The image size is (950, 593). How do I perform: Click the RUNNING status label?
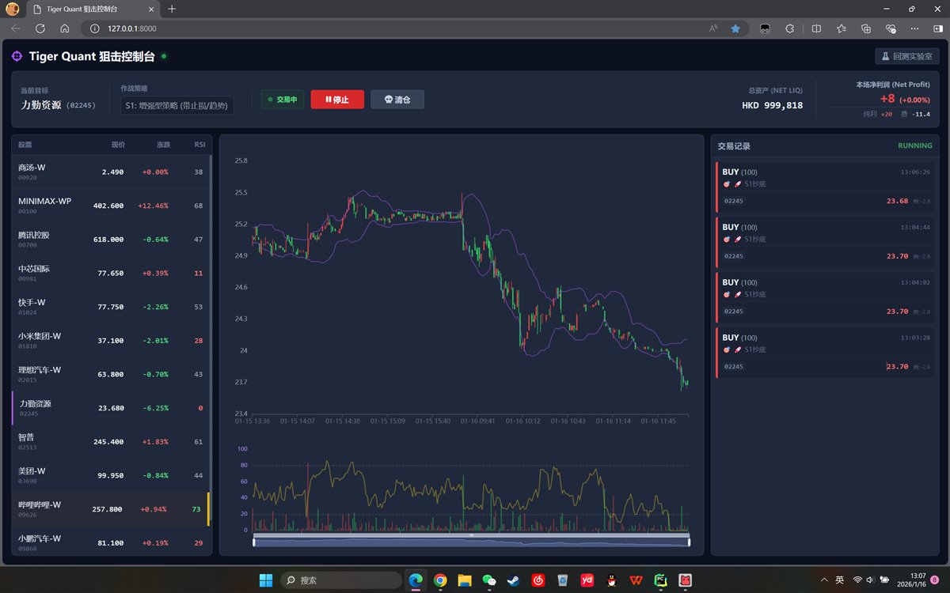(x=915, y=145)
